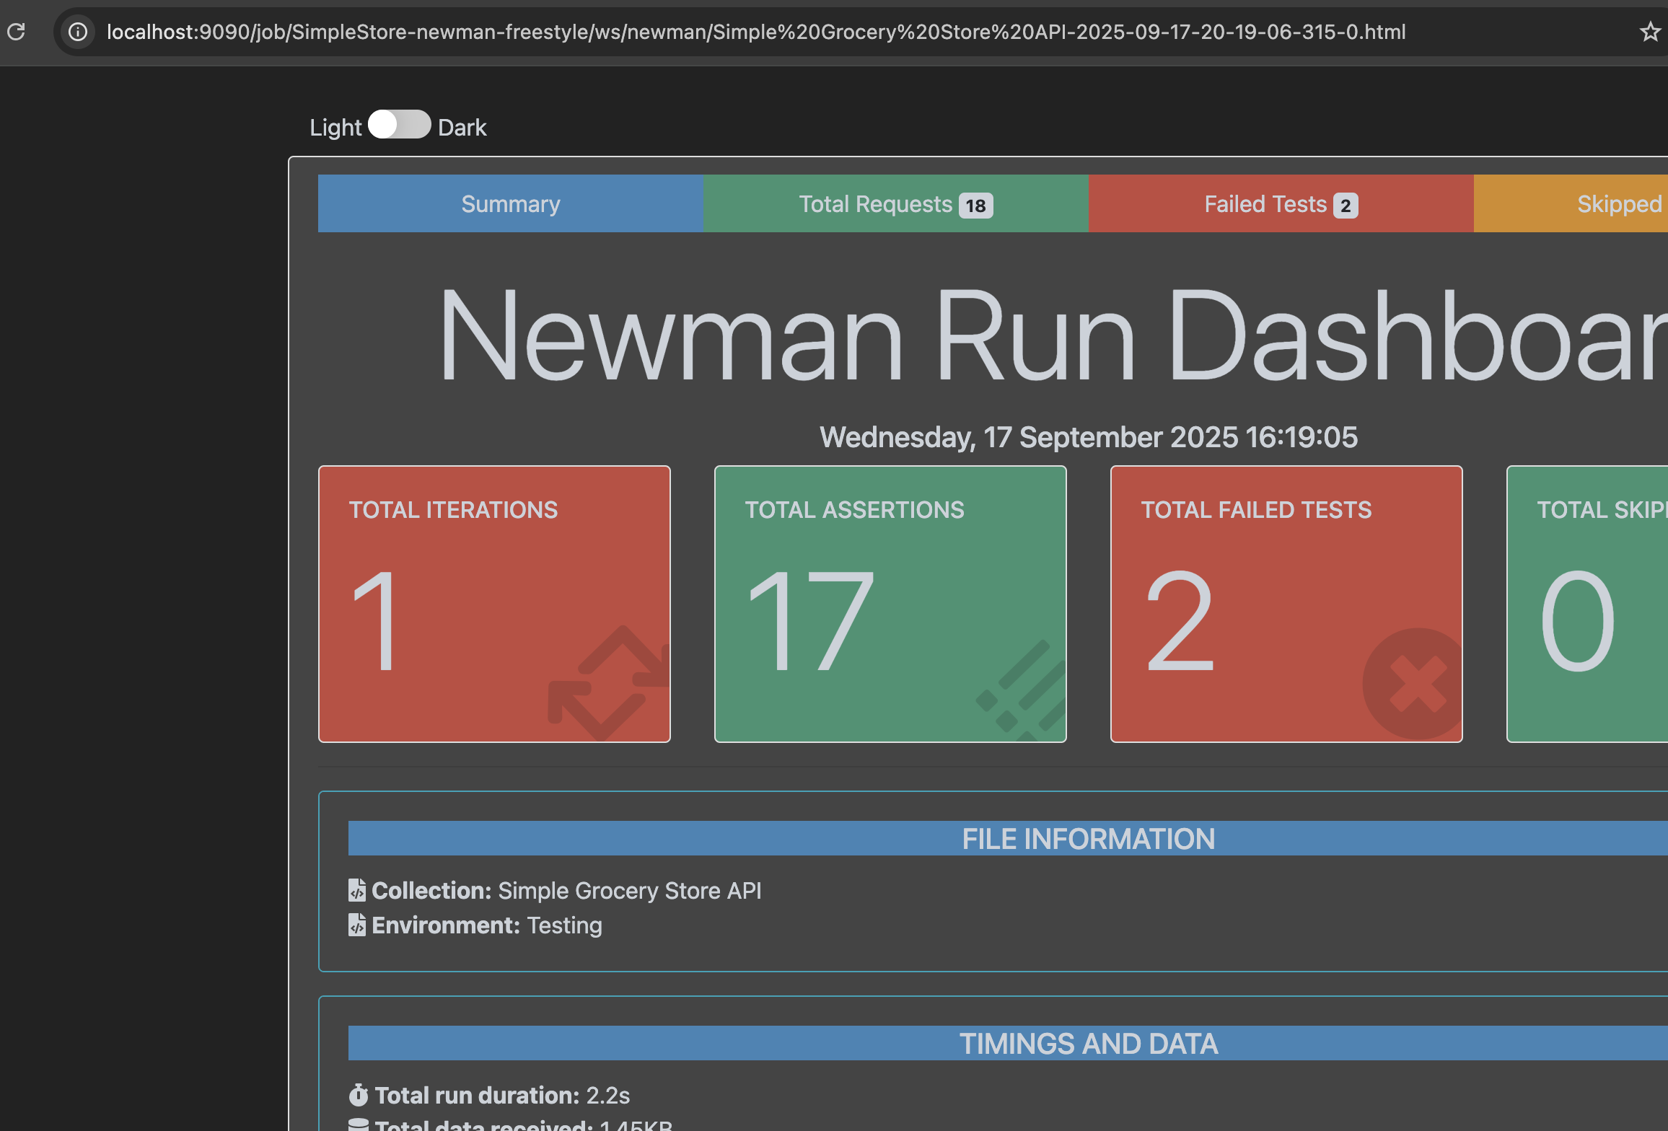The height and width of the screenshot is (1131, 1668).
Task: Click the iterations arrows icon on card
Action: tap(610, 682)
